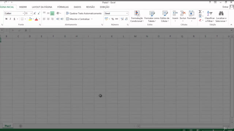Toggle italic formatting
234x131 pixels.
10,19
